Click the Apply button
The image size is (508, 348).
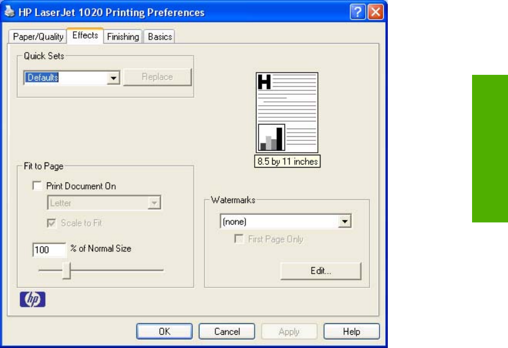click(x=289, y=331)
